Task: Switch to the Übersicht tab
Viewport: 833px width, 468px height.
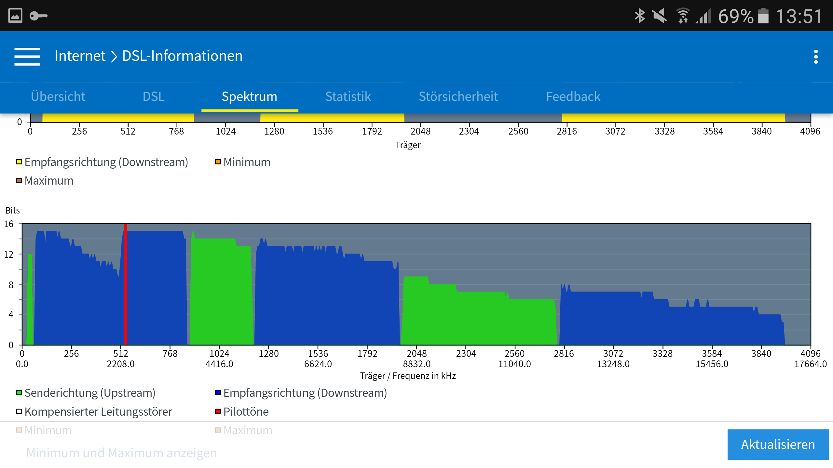Action: point(58,97)
